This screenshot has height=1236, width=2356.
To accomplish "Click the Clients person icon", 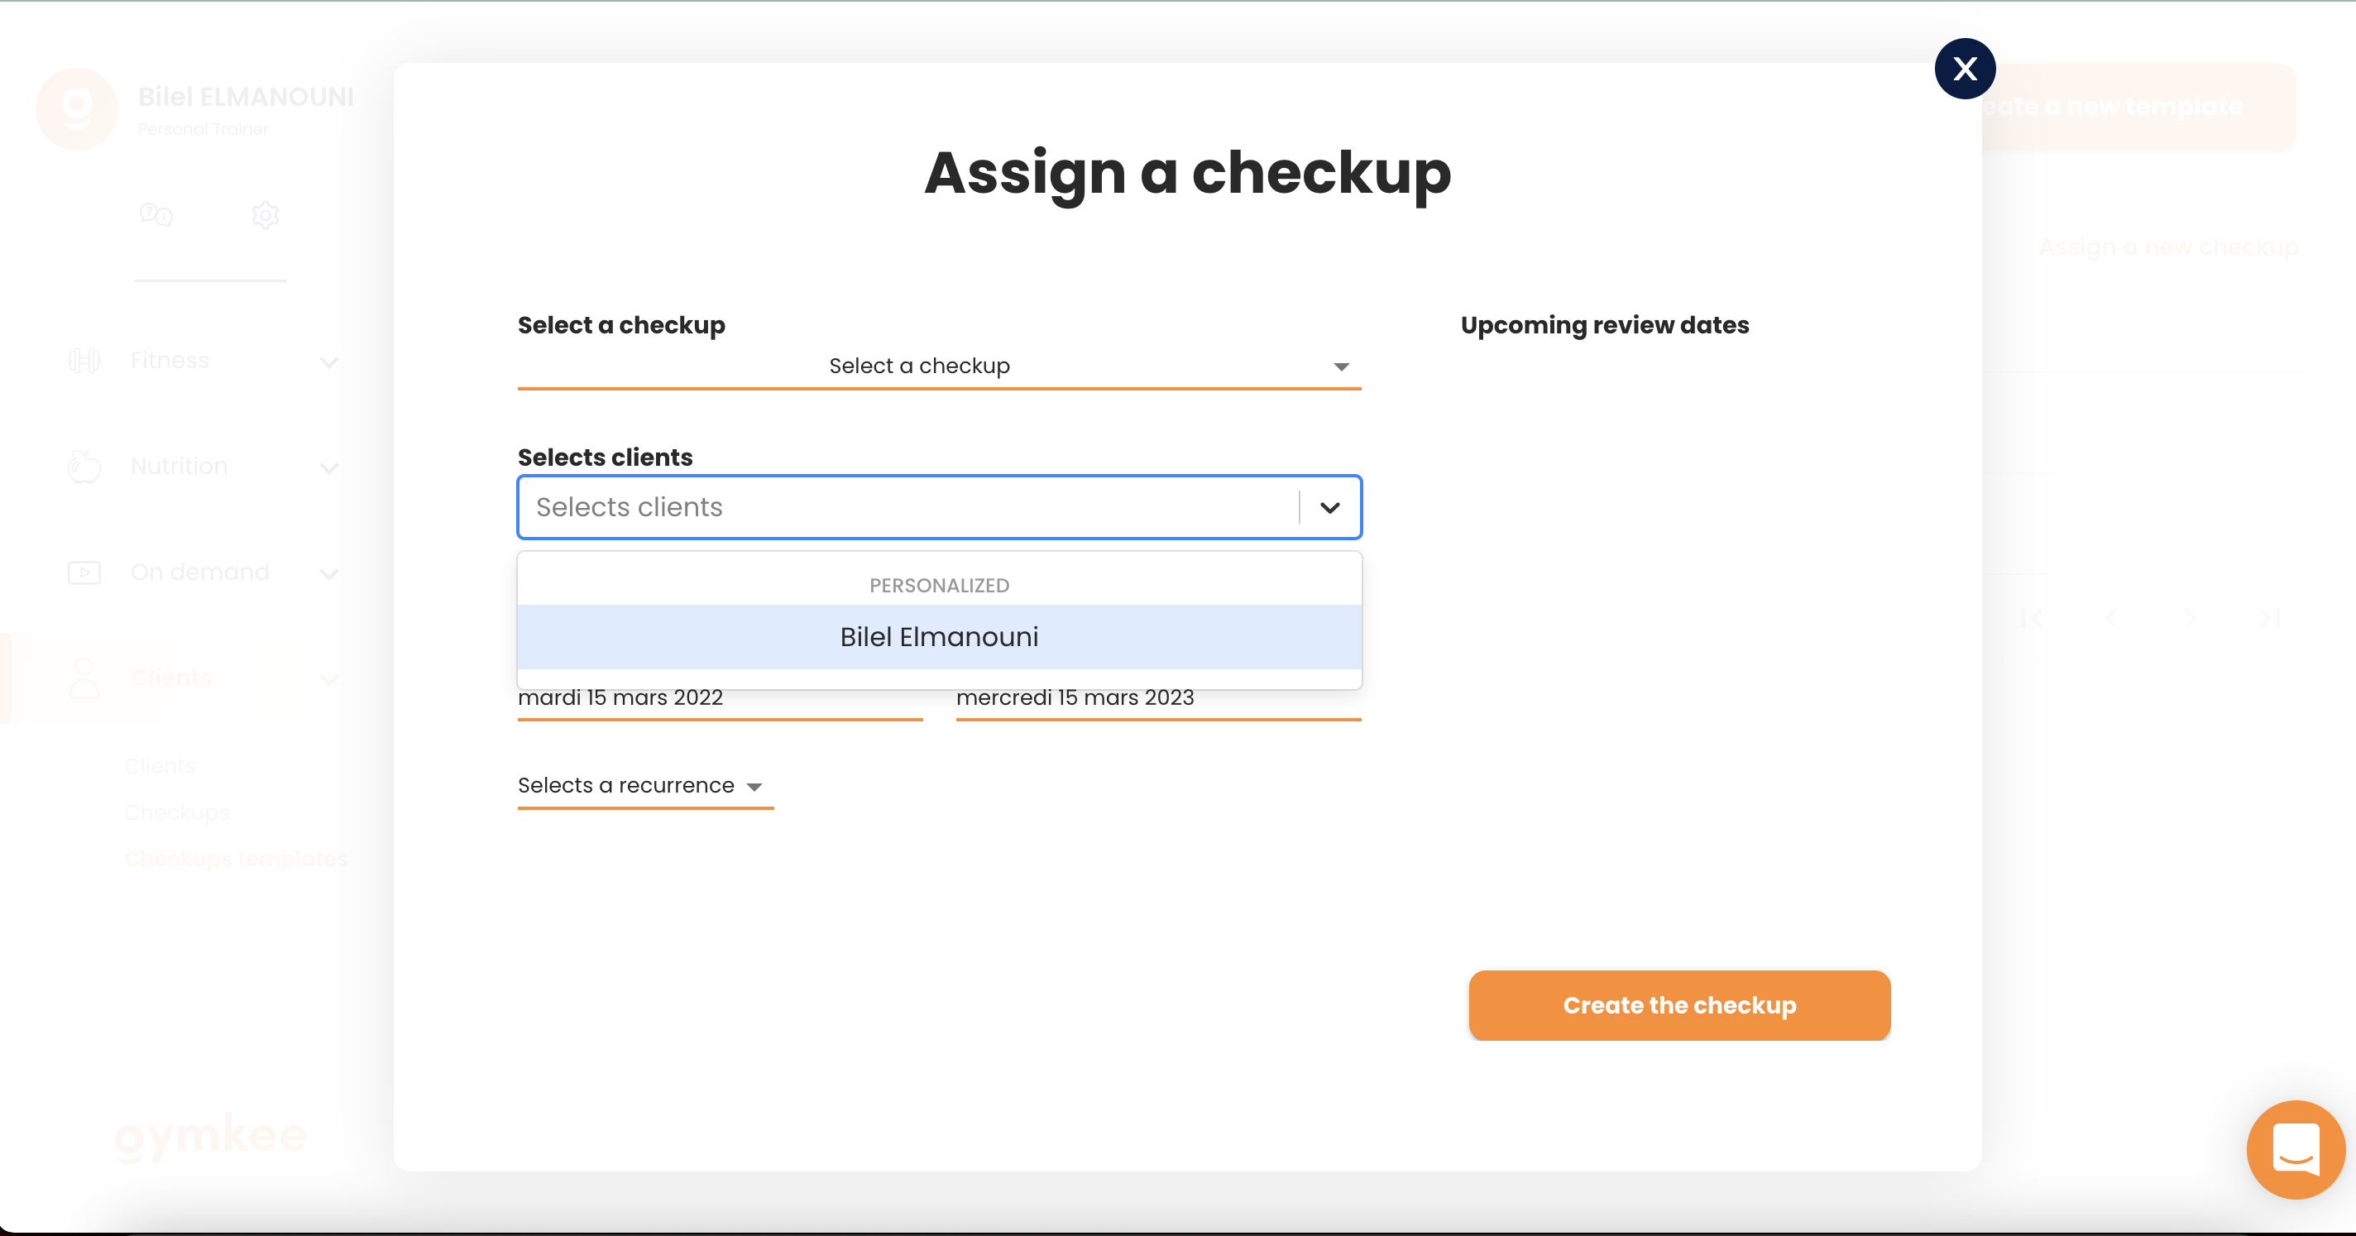I will coord(84,678).
